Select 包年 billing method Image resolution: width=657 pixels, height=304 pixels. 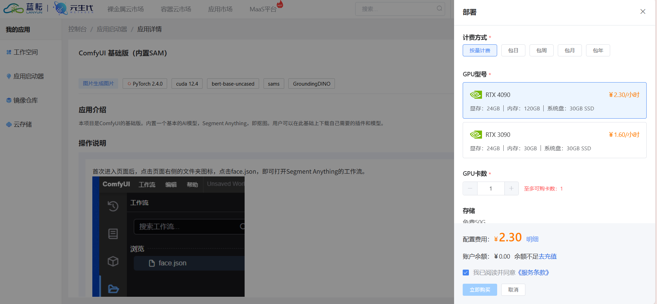[598, 51]
